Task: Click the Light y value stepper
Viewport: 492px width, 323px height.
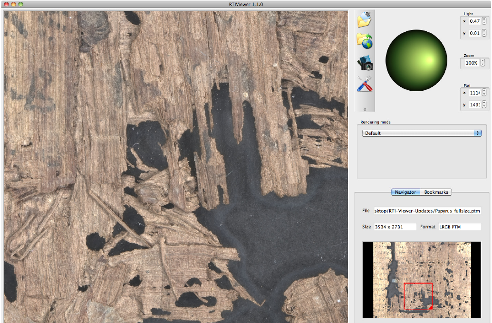Action: (x=484, y=33)
